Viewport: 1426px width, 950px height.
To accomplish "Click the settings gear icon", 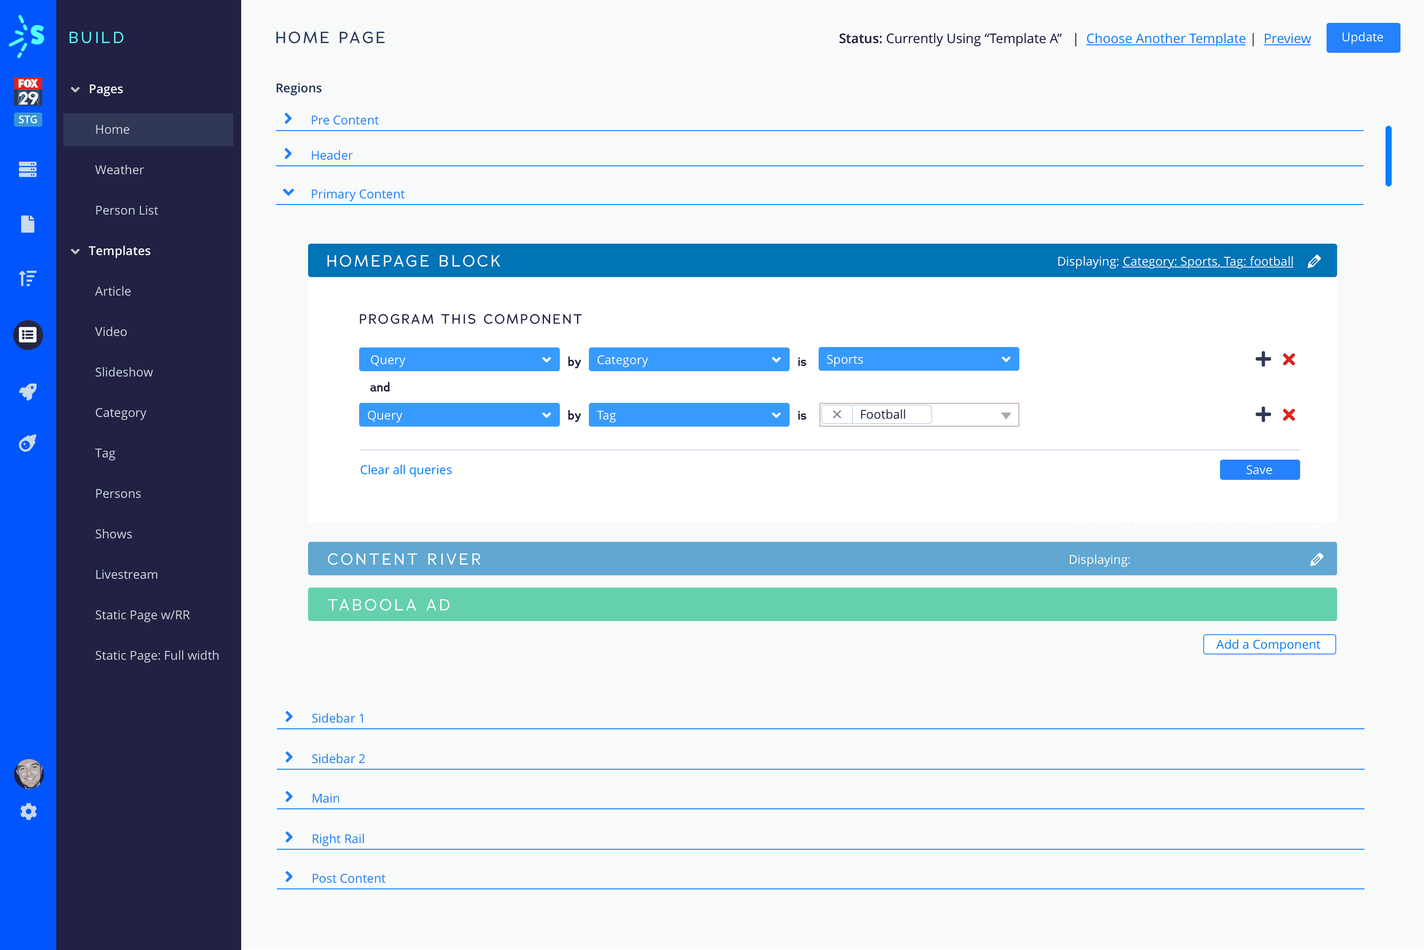I will pos(29,811).
